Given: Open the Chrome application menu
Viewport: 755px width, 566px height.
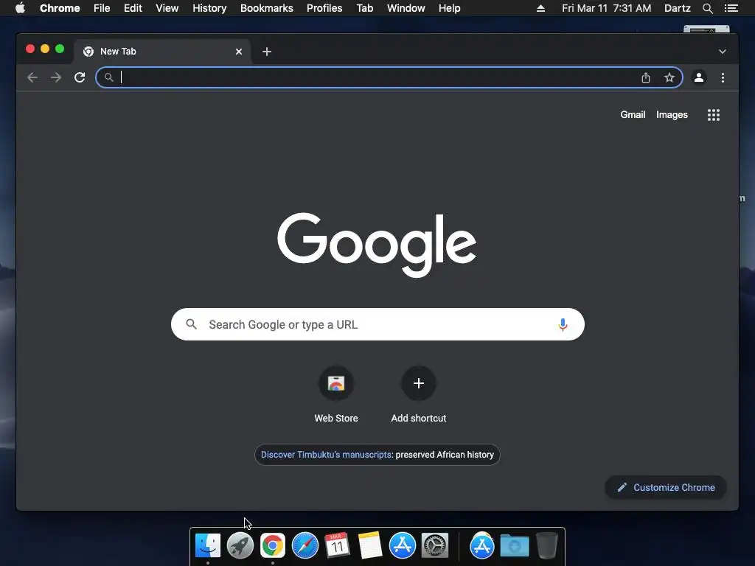Looking at the screenshot, I should pyautogui.click(x=60, y=8).
